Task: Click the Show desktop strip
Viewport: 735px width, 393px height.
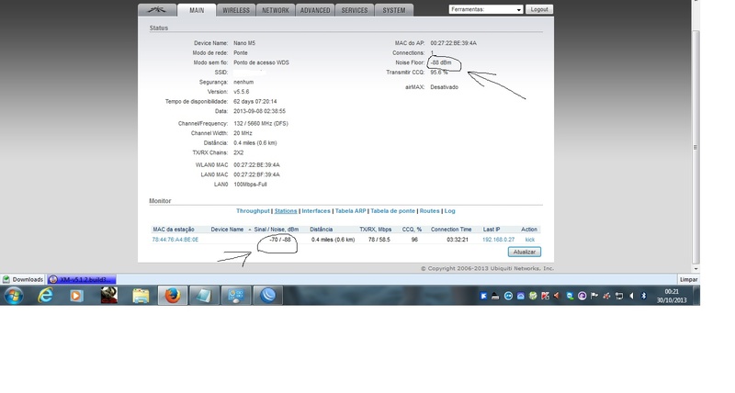Action: (696, 296)
